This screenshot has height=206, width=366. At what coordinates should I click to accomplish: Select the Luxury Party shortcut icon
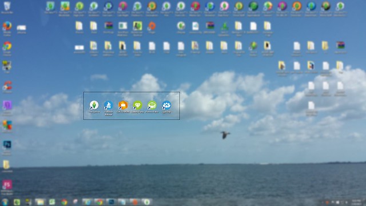[x=137, y=105]
